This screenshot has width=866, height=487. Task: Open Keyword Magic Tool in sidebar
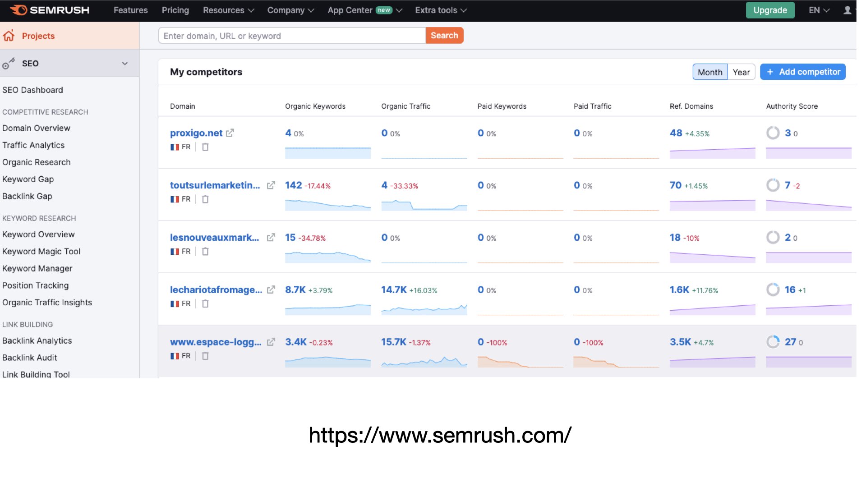(x=41, y=252)
